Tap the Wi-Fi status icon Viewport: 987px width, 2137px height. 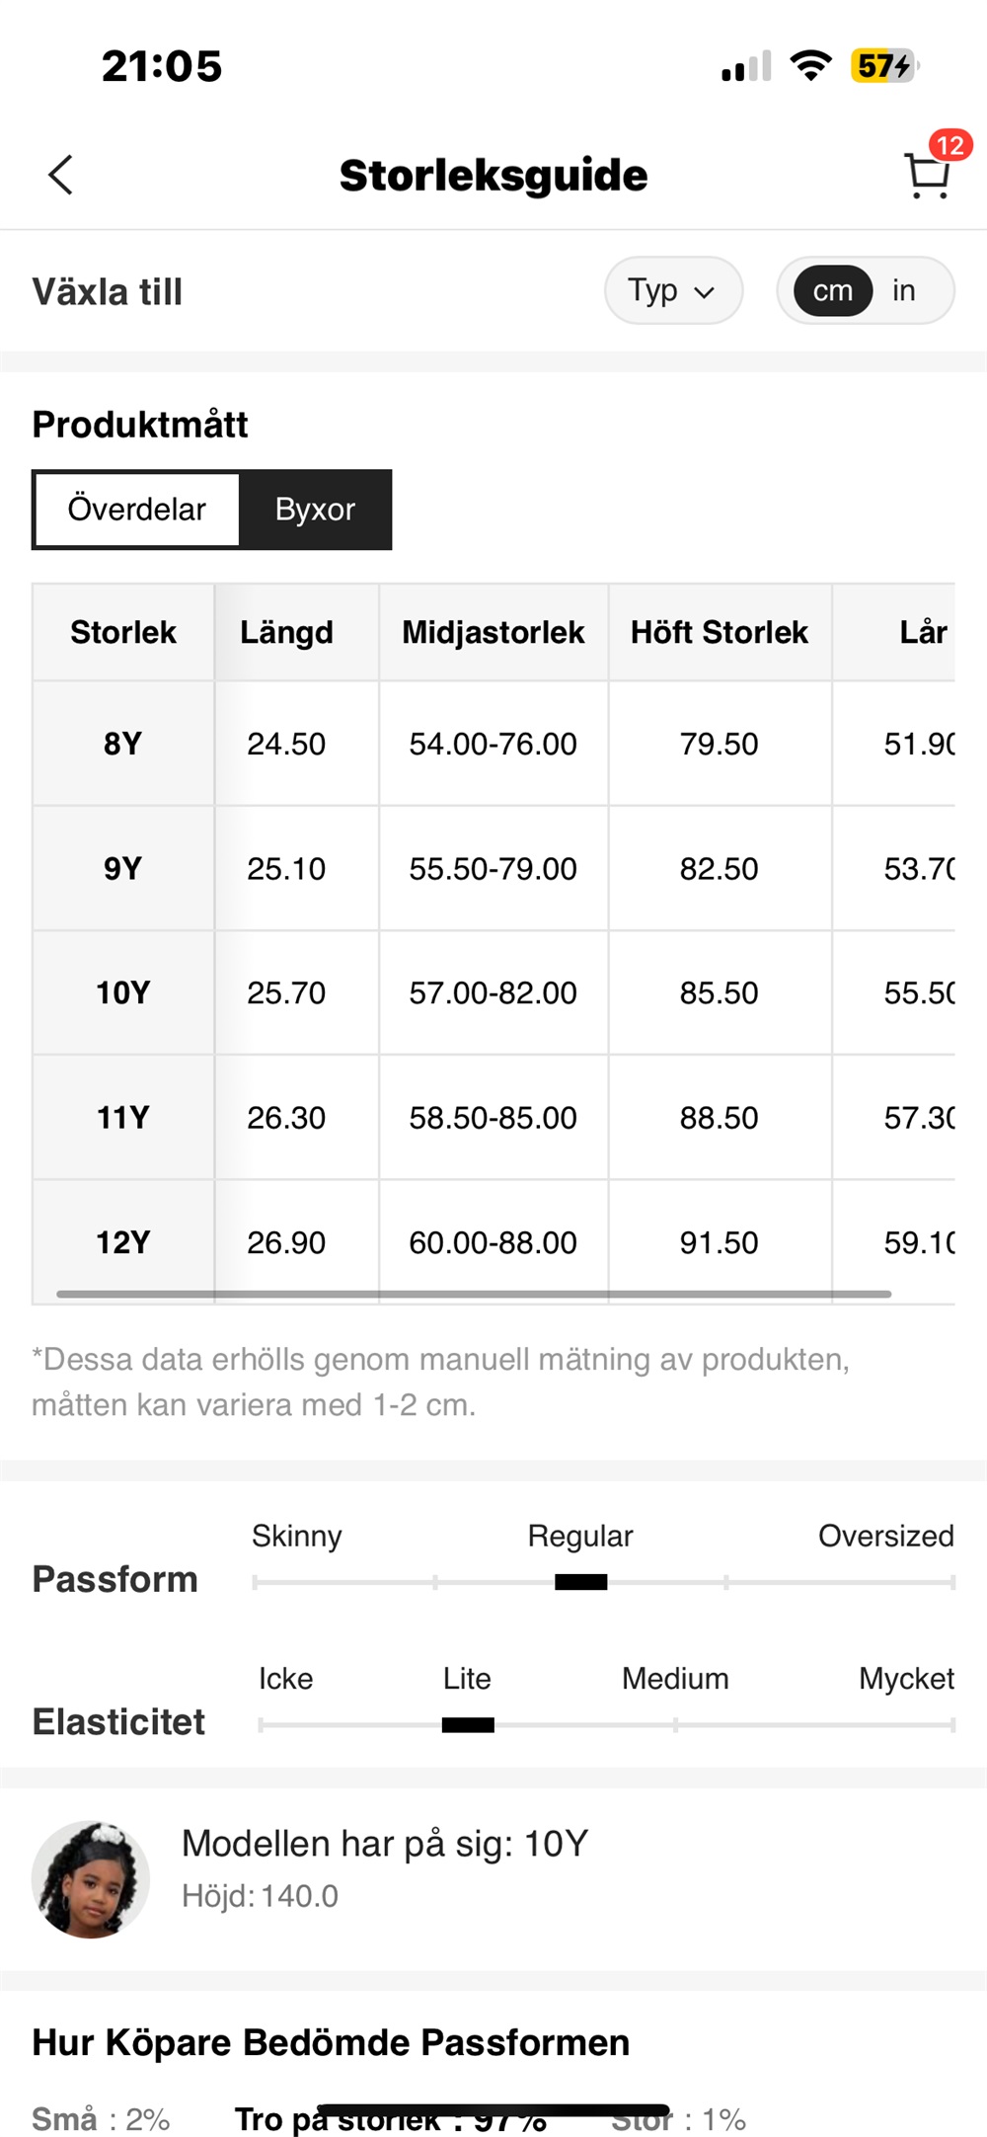pyautogui.click(x=810, y=66)
